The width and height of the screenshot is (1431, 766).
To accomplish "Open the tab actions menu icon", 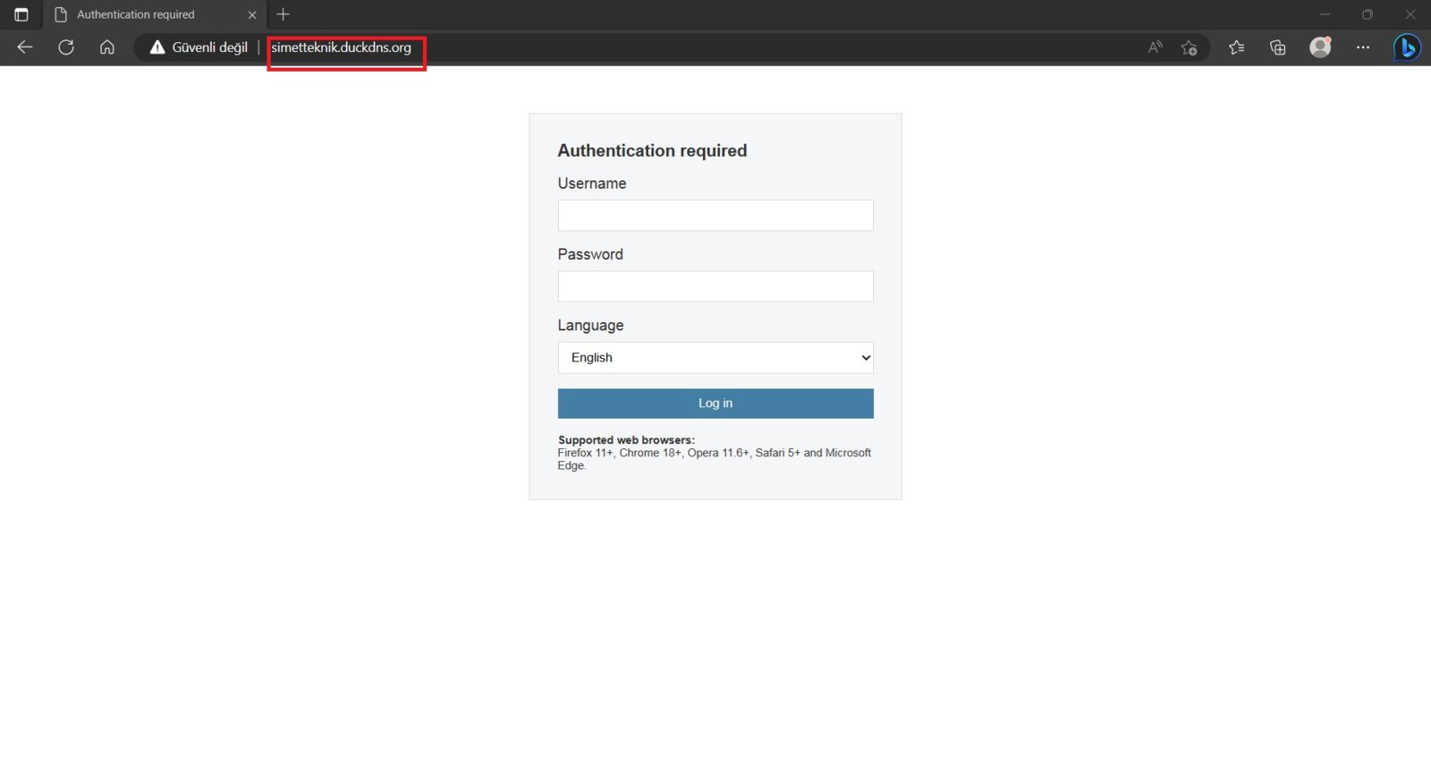I will [x=21, y=14].
